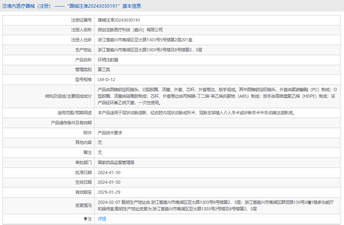
Task: Click the 批准日期 value 2024-01-30
Action: 109,173
